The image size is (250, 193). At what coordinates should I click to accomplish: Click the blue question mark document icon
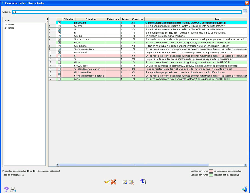[x=143, y=182]
